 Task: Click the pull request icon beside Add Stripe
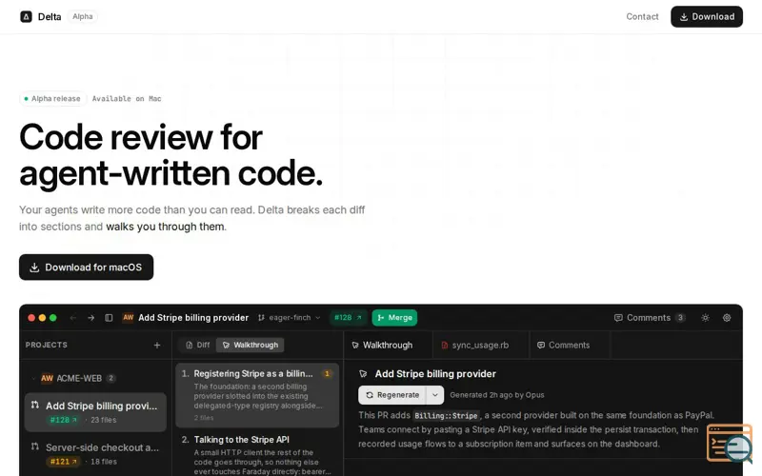click(35, 405)
